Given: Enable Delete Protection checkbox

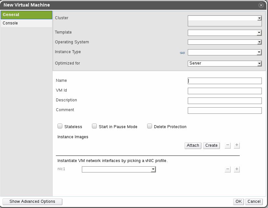Looking at the screenshot, I should coord(149,126).
